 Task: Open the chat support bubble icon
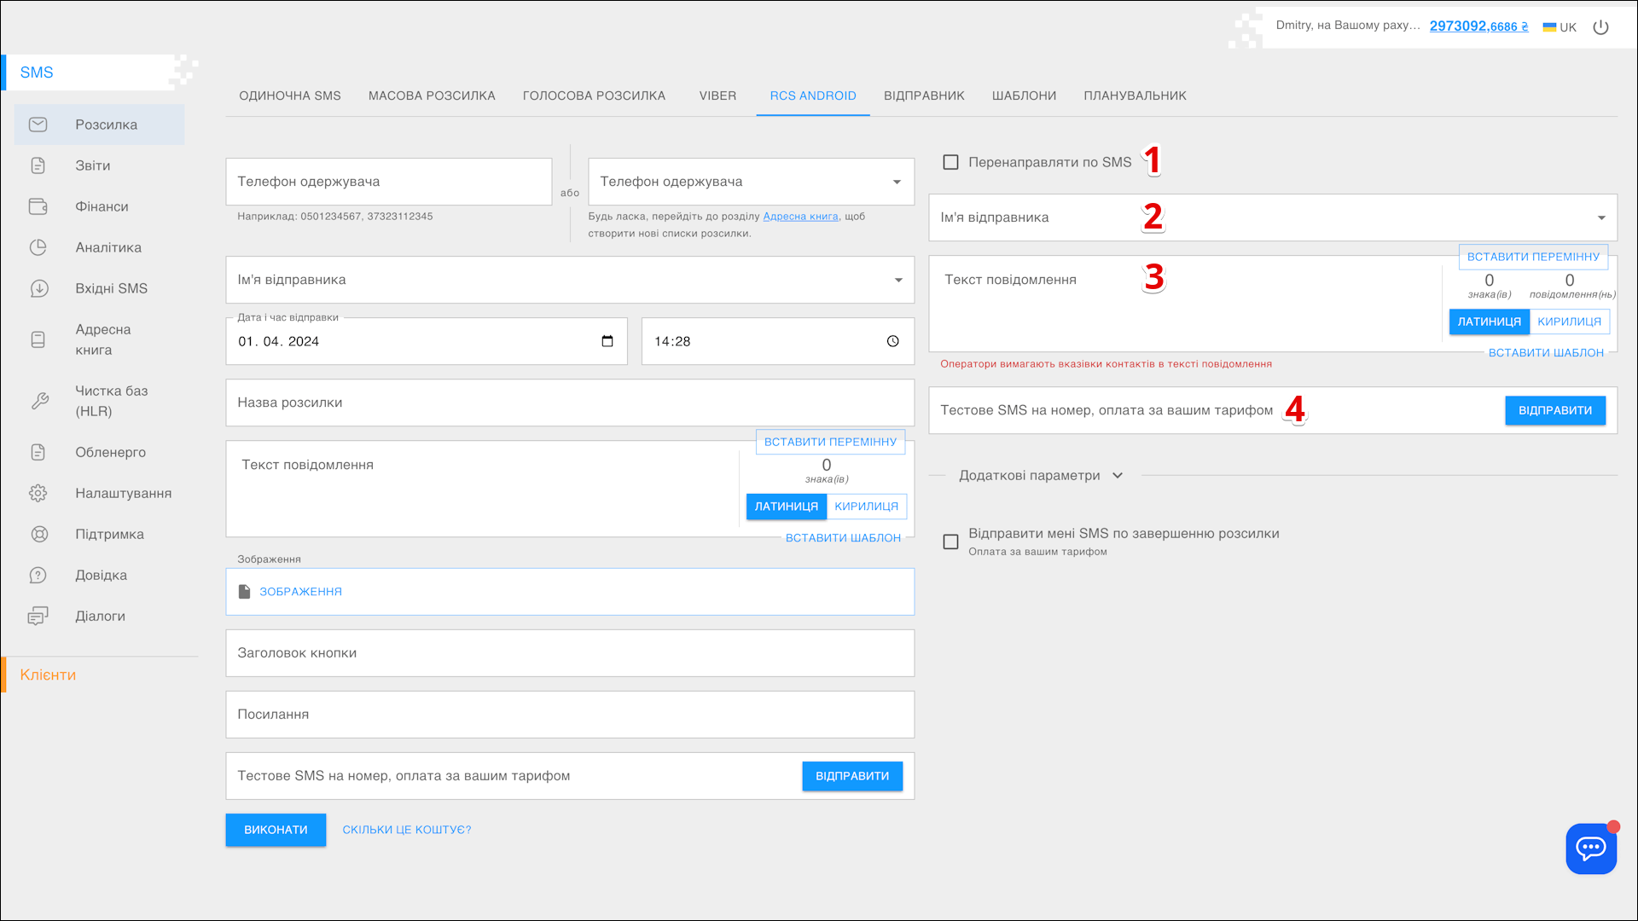(x=1591, y=848)
